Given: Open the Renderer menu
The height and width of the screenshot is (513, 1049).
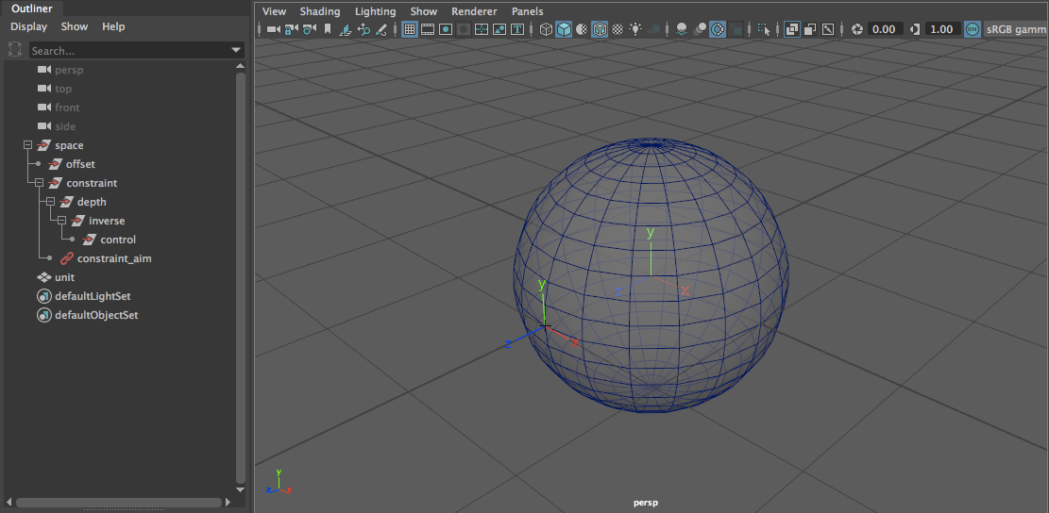Looking at the screenshot, I should [474, 11].
